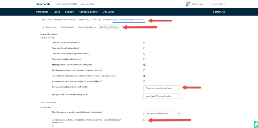Open new discussions email frequency dropdown
This screenshot has width=258, height=128.
tap(162, 113)
